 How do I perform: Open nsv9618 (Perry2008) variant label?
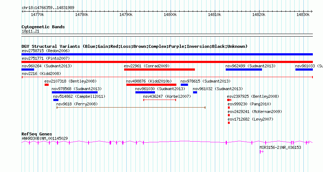[77, 104]
